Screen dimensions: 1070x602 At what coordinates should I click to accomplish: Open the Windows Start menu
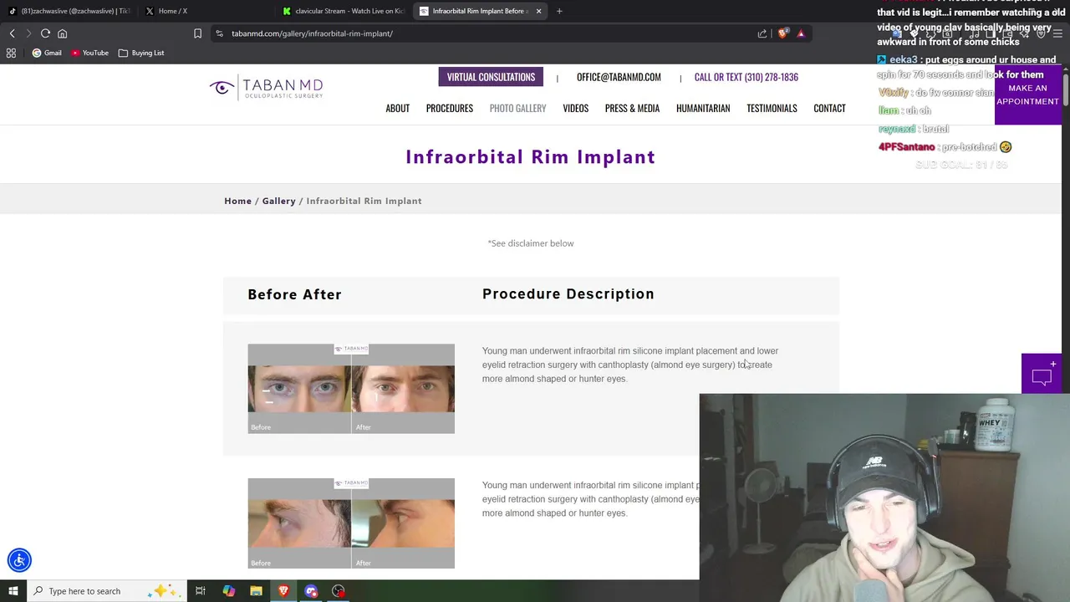click(x=13, y=591)
